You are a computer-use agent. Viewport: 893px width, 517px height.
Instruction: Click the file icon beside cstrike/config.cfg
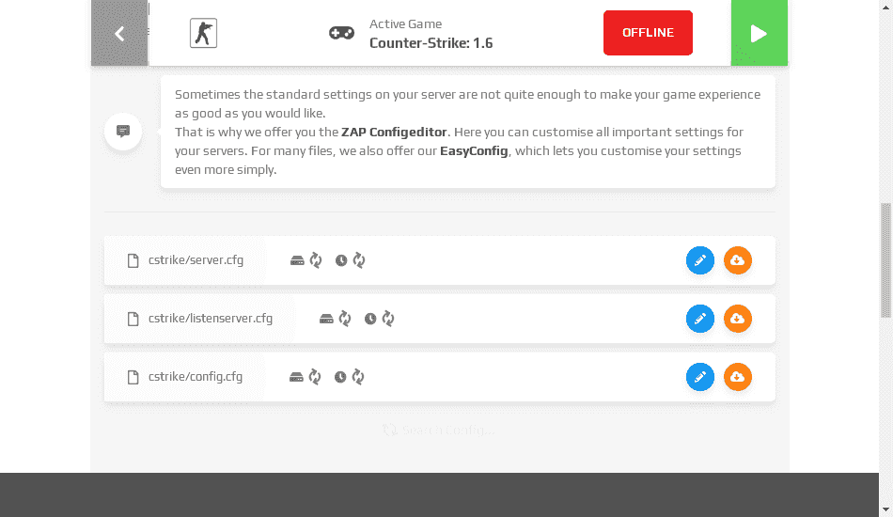pyautogui.click(x=133, y=377)
